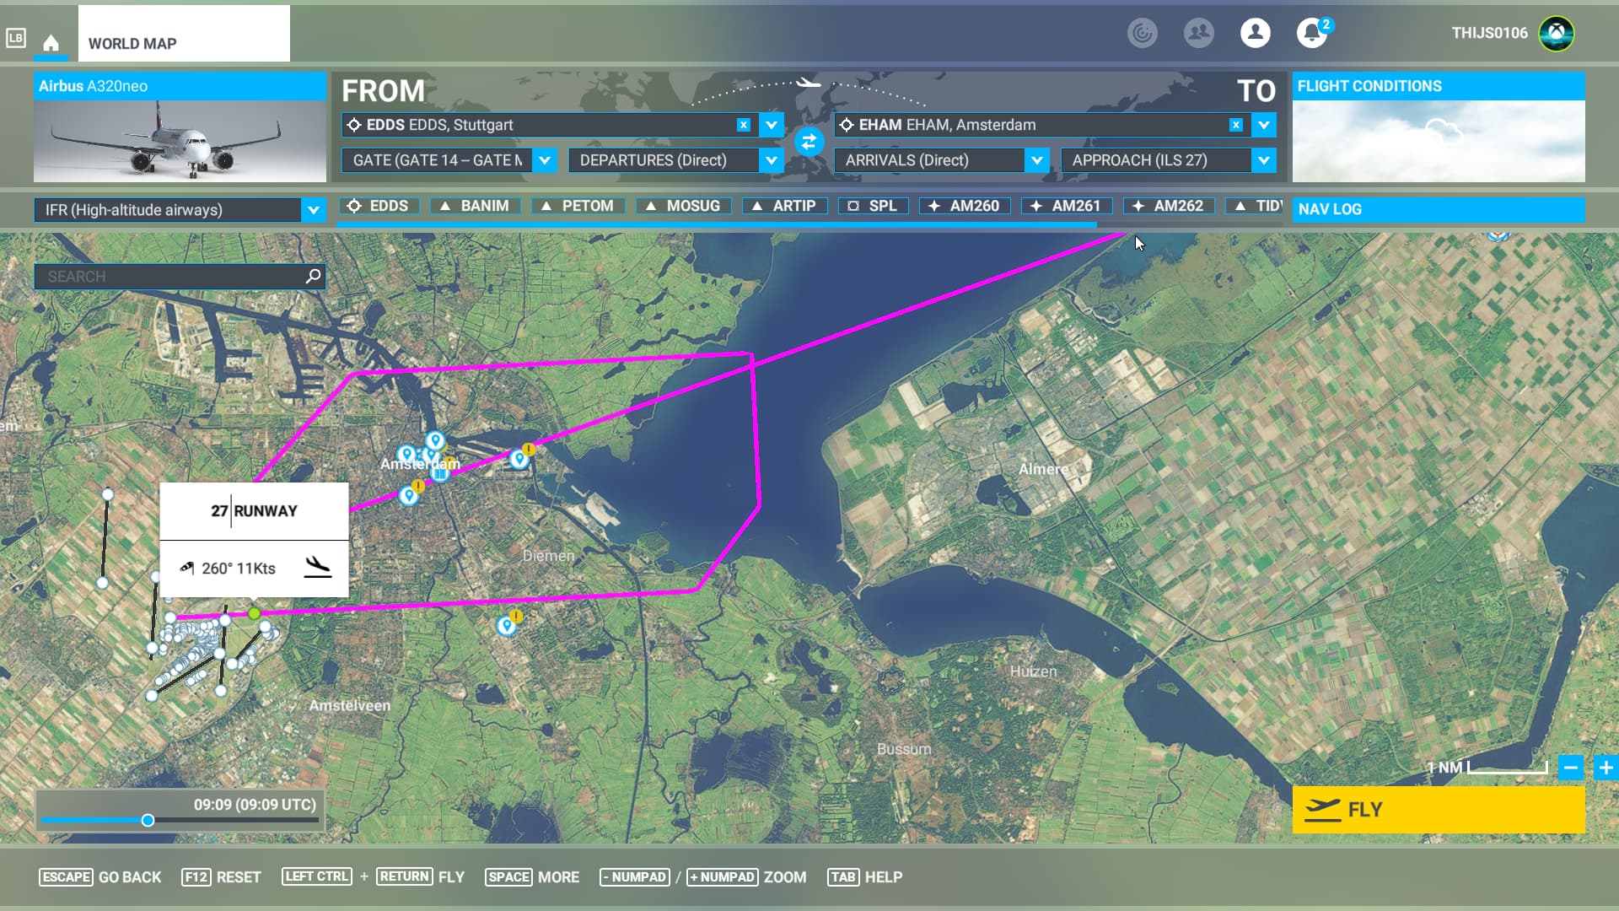Select the AM260 waypoint chip

[x=963, y=205]
